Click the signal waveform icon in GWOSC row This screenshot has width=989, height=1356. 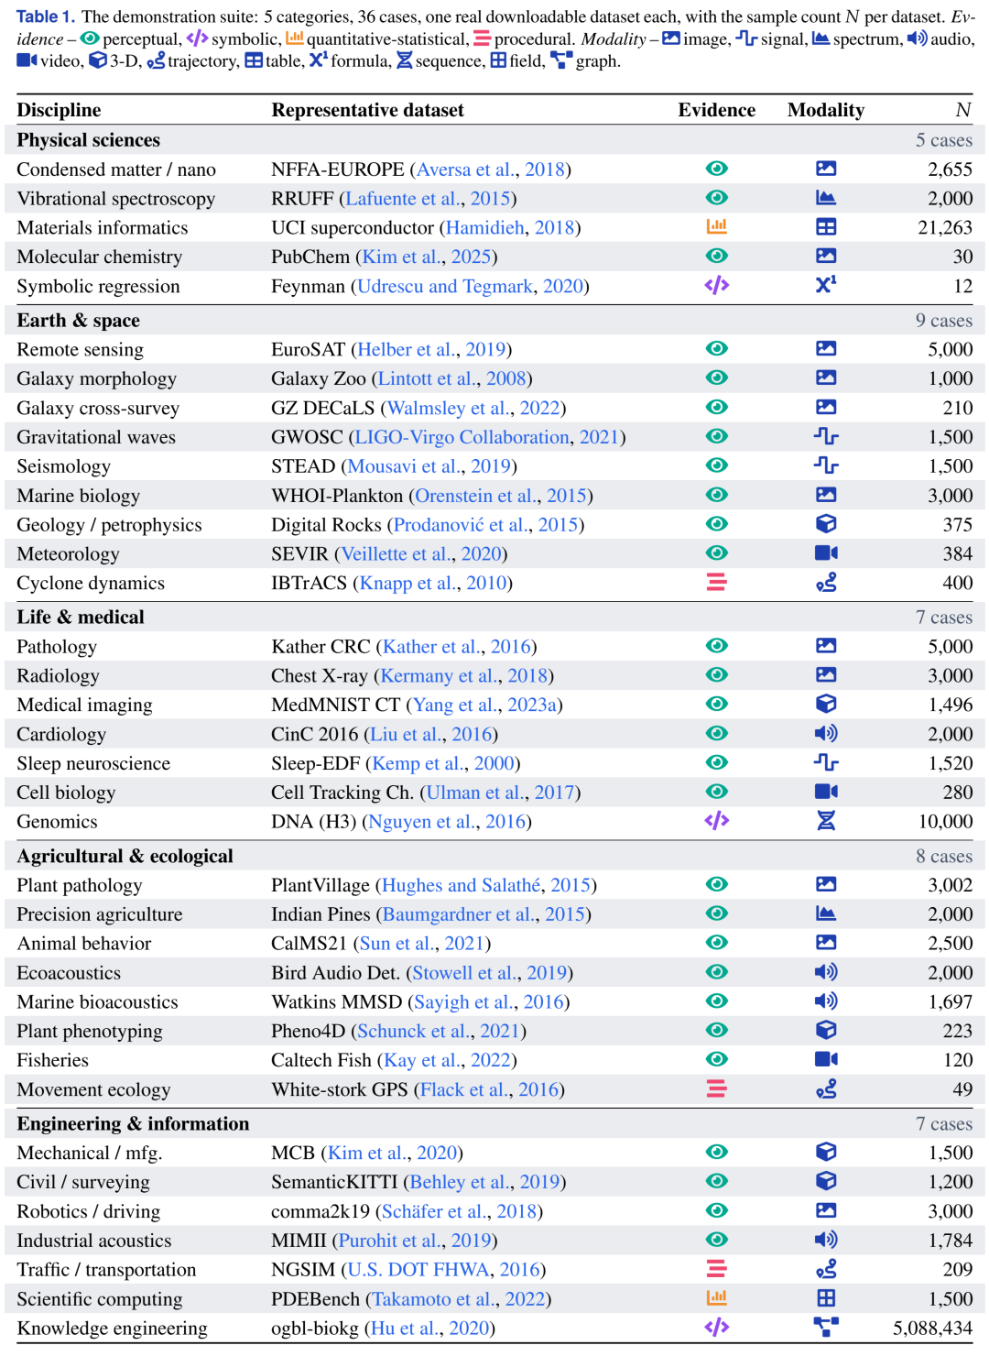(826, 436)
